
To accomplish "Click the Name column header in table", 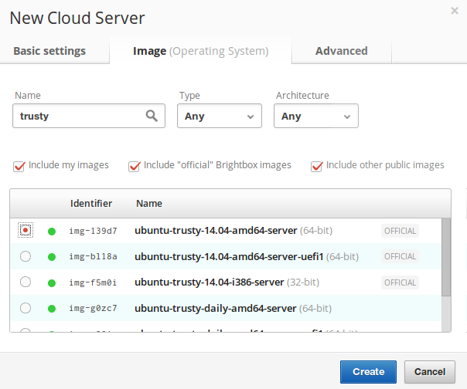I will pos(149,204).
